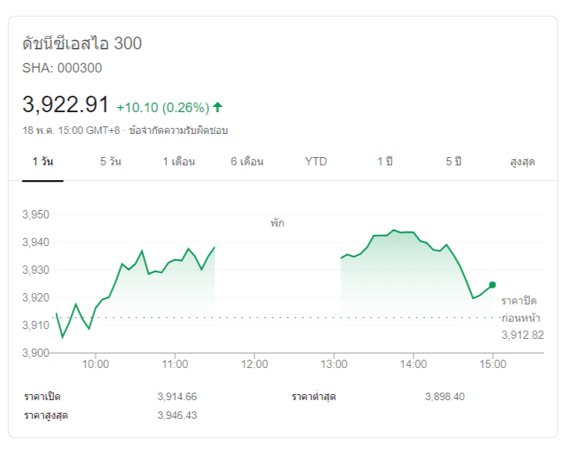Image resolution: width=568 pixels, height=457 pixels.
Task: Click the ราคาต่ำสุด value 3,898.40
Action: click(x=445, y=396)
